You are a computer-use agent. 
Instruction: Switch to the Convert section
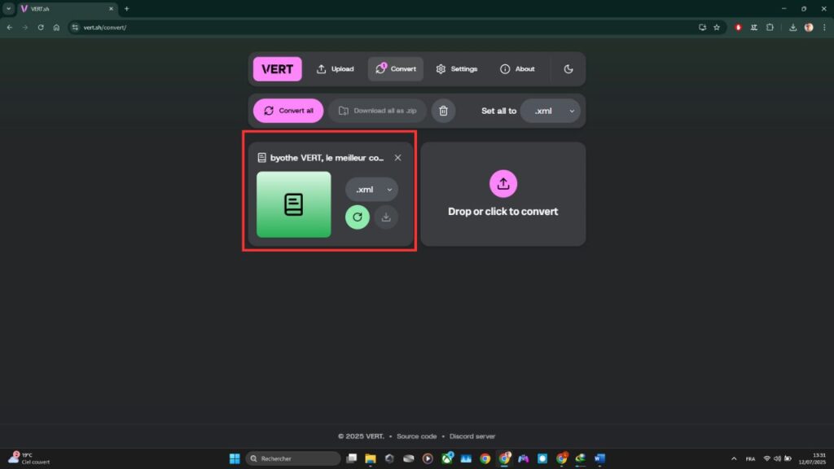(396, 69)
